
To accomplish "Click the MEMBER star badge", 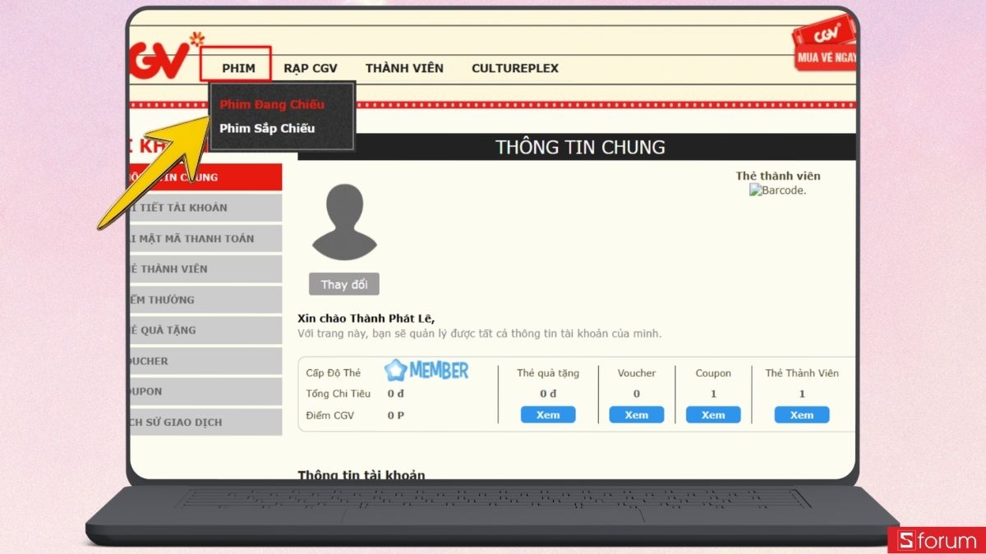I will 428,370.
